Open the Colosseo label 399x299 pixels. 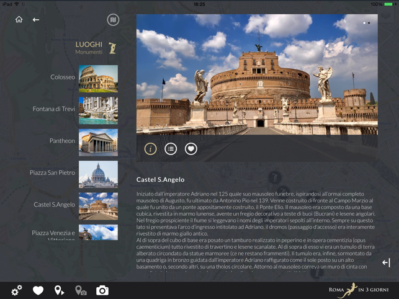click(x=63, y=77)
